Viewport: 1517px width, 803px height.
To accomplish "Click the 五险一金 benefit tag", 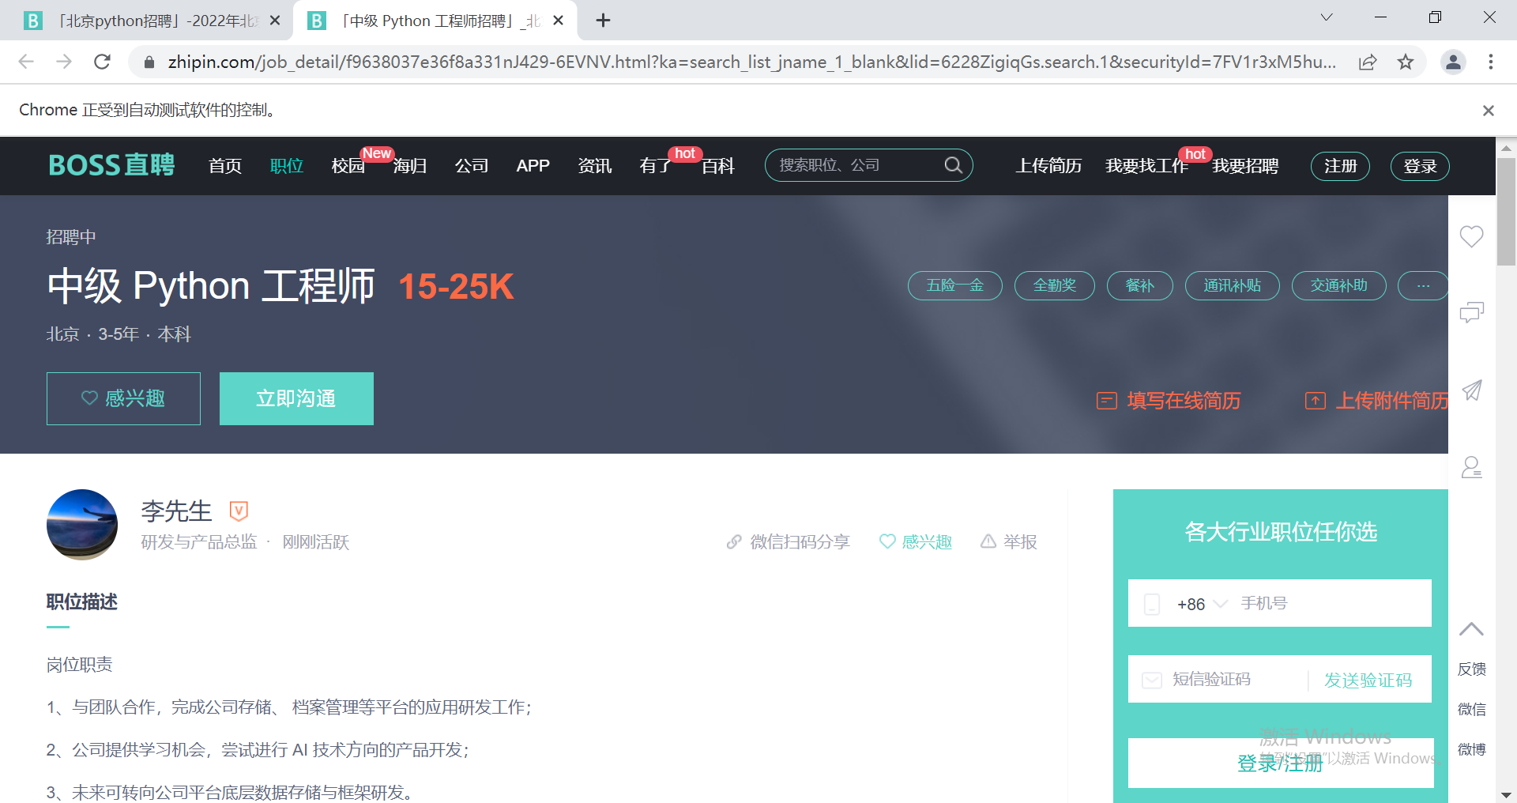I will point(955,285).
